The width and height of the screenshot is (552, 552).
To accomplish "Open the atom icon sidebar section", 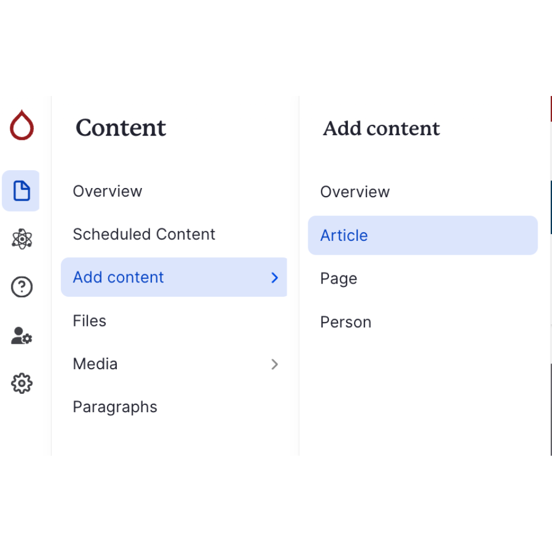I will click(21, 239).
